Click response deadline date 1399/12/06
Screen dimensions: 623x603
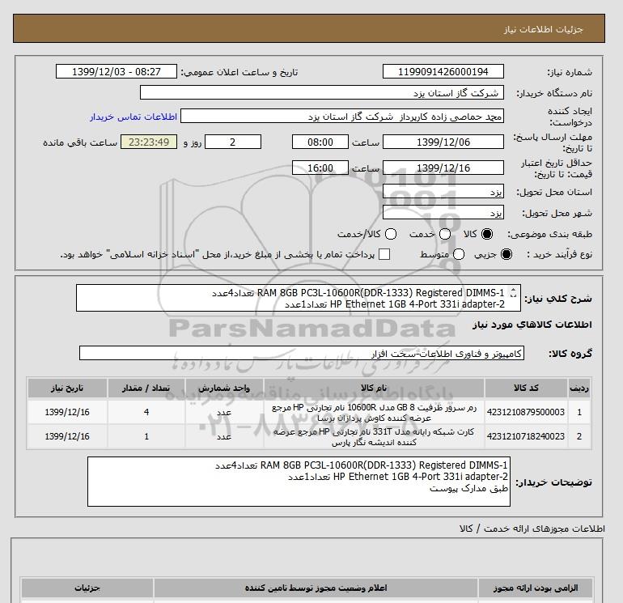coord(443,142)
